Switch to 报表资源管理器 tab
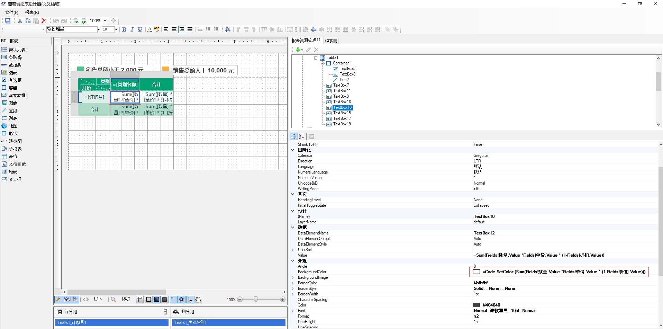This screenshot has width=663, height=329. (306, 41)
